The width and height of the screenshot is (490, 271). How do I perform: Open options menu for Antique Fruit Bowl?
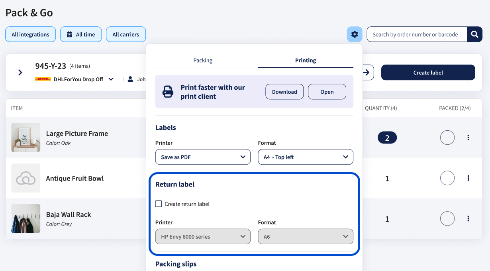pyautogui.click(x=468, y=178)
